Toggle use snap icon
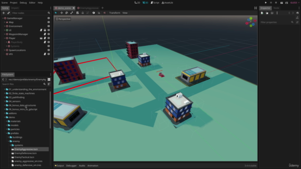The height and width of the screenshot is (169, 301). [99, 13]
